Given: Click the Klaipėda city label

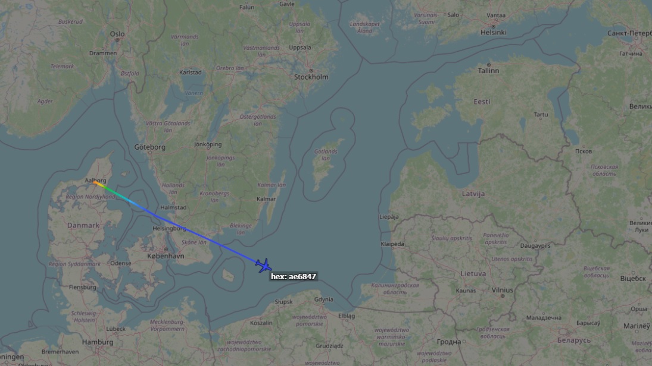Looking at the screenshot, I should [392, 244].
